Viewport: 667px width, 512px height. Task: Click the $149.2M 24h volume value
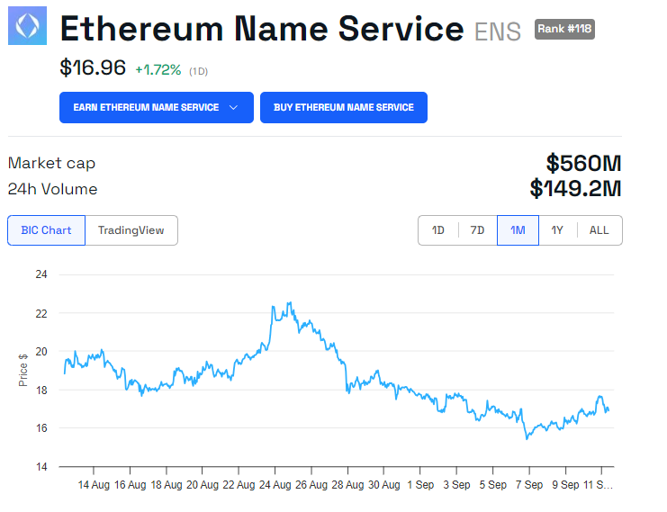tap(575, 189)
